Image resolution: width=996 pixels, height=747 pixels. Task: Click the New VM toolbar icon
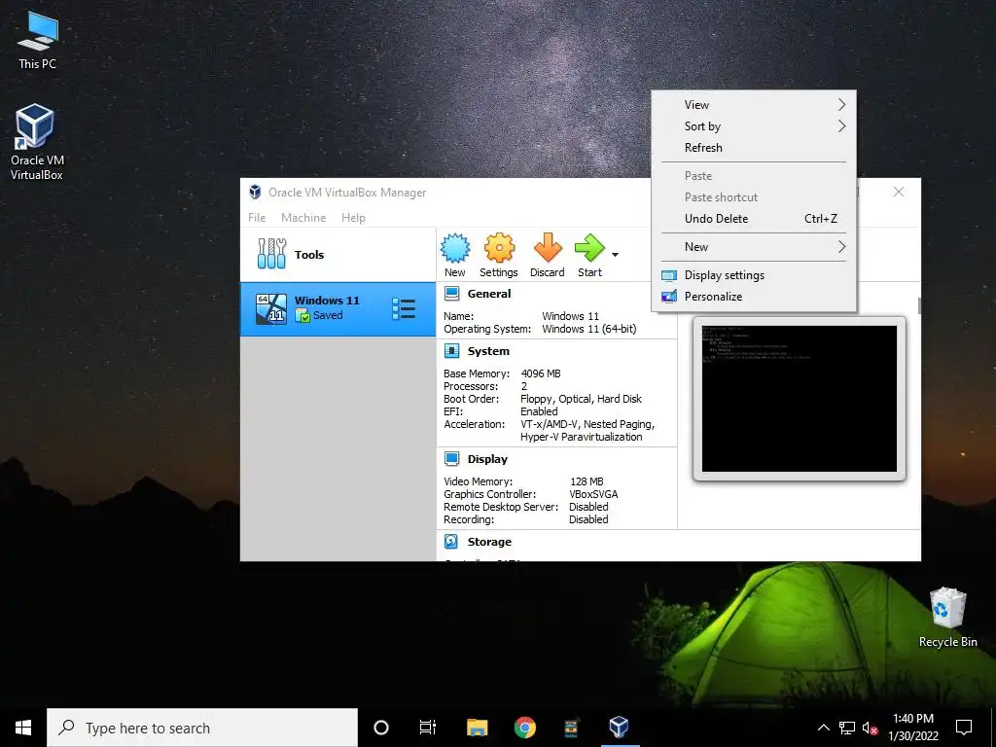(x=455, y=248)
